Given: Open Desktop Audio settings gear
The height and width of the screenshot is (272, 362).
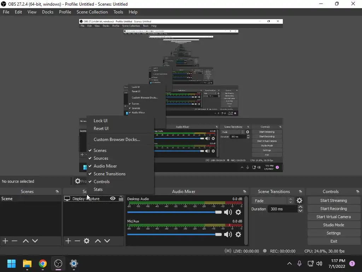Looking at the screenshot, I should (238, 212).
